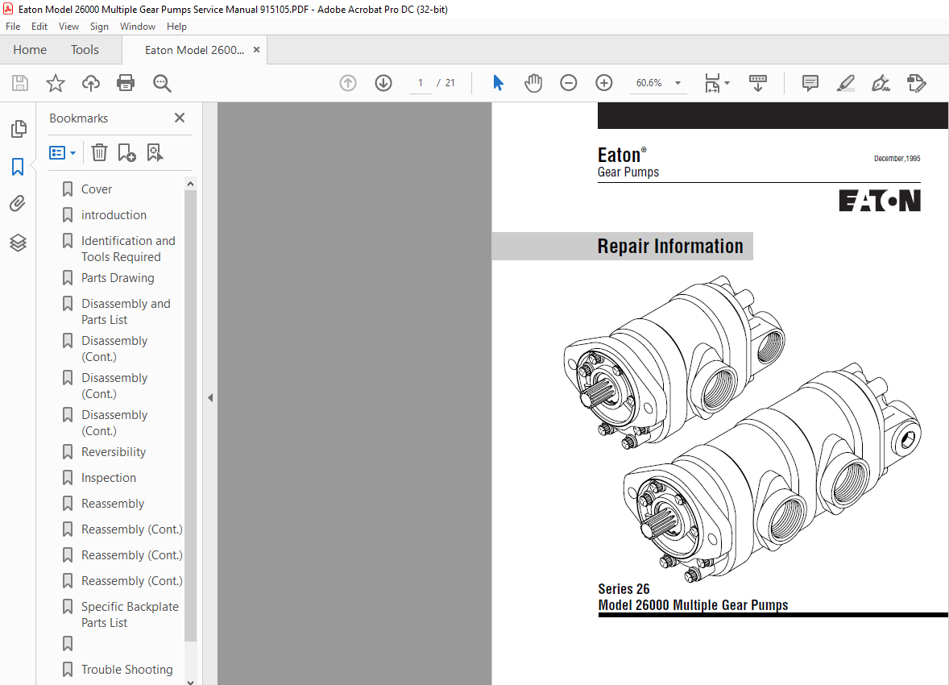Click find current bookmark icon
Screen dimensions: 949x685
(x=155, y=152)
